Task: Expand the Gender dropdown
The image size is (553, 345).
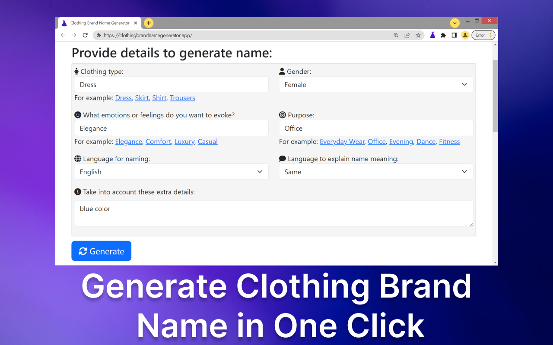Action: 376,85
